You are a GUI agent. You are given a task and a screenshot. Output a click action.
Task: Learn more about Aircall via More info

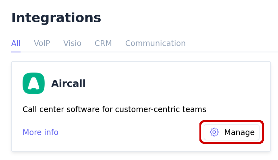[40, 132]
